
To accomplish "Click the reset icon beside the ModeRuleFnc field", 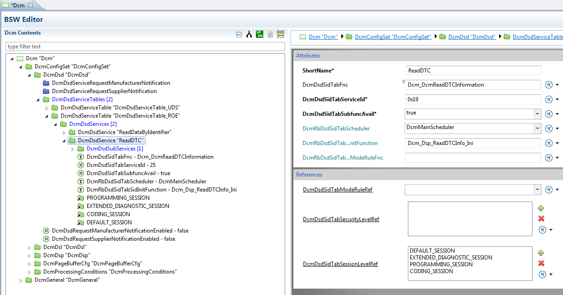I will [x=549, y=158].
